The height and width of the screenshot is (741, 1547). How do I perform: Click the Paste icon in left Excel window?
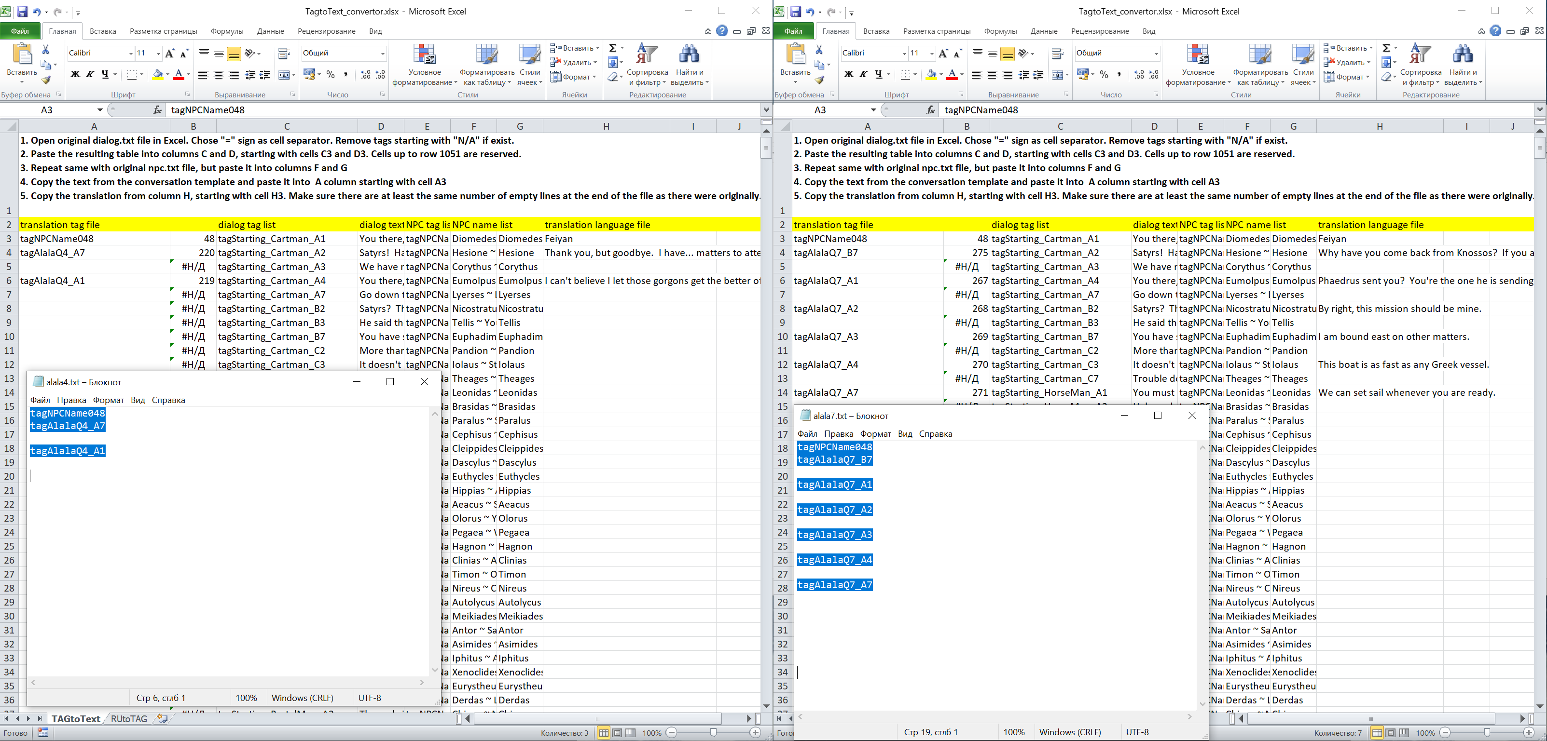pos(22,54)
